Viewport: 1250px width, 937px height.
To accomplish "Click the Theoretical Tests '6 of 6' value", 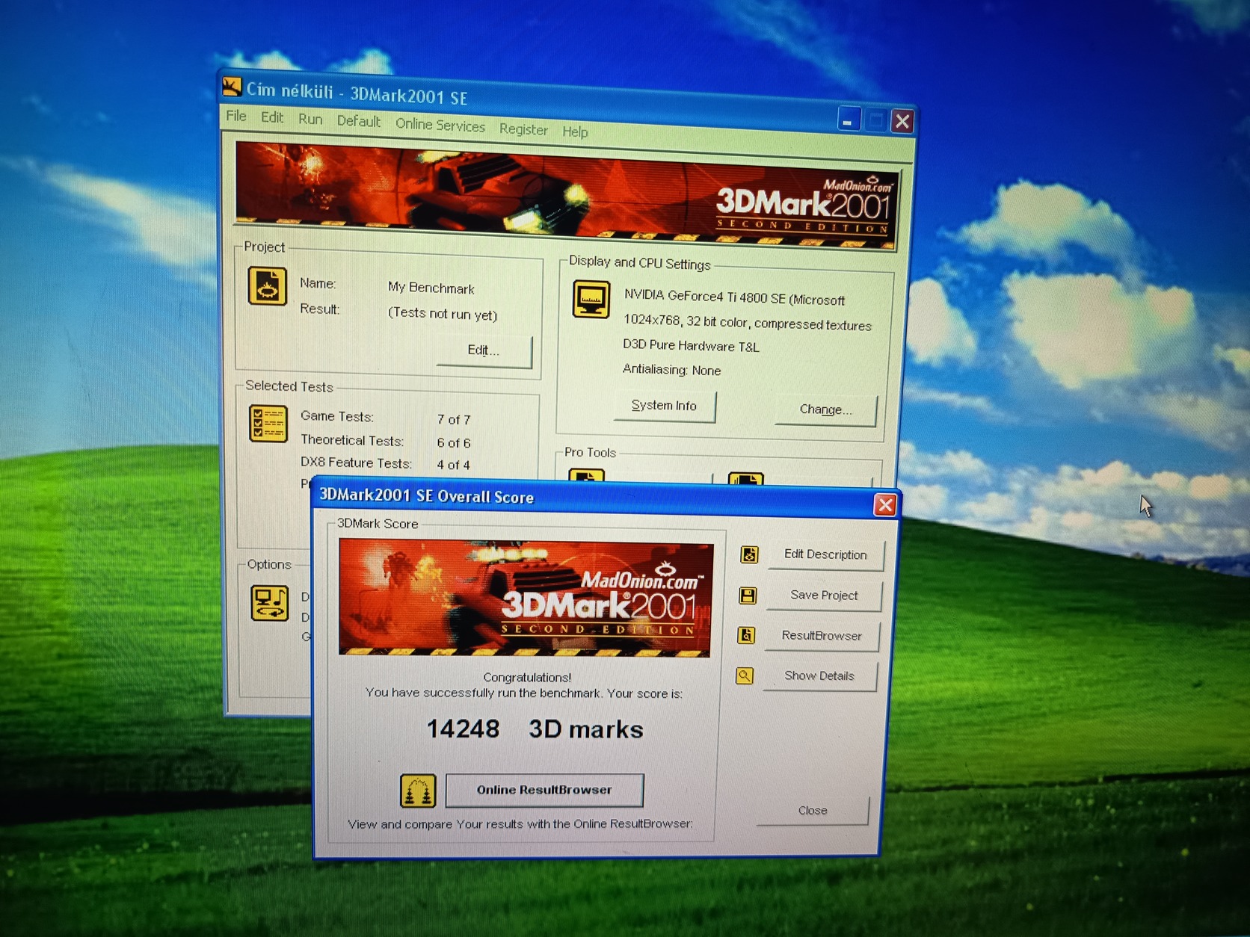I will 454,443.
